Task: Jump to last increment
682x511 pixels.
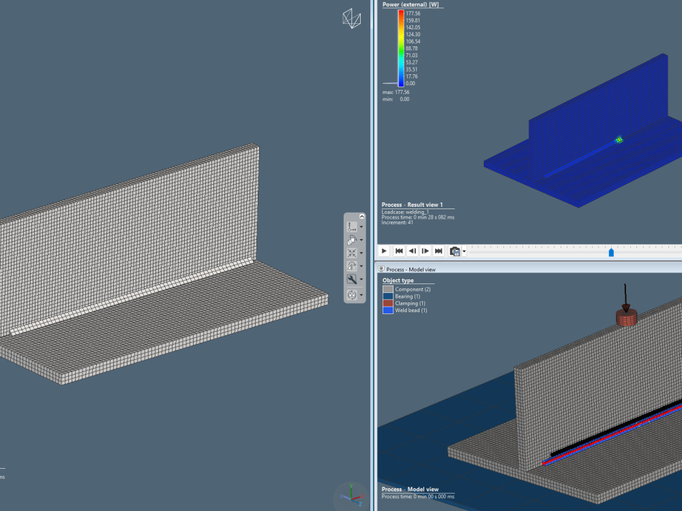Action: 439,251
